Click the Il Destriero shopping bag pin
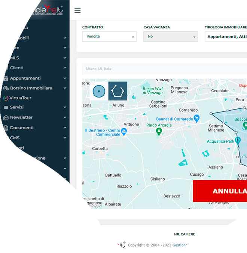Viewport: 247px width, 253px height. 124,132
